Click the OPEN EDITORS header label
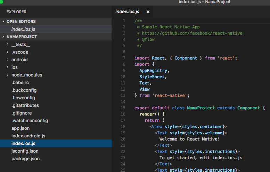Viewport: 270px width, 172px height. [x=21, y=21]
